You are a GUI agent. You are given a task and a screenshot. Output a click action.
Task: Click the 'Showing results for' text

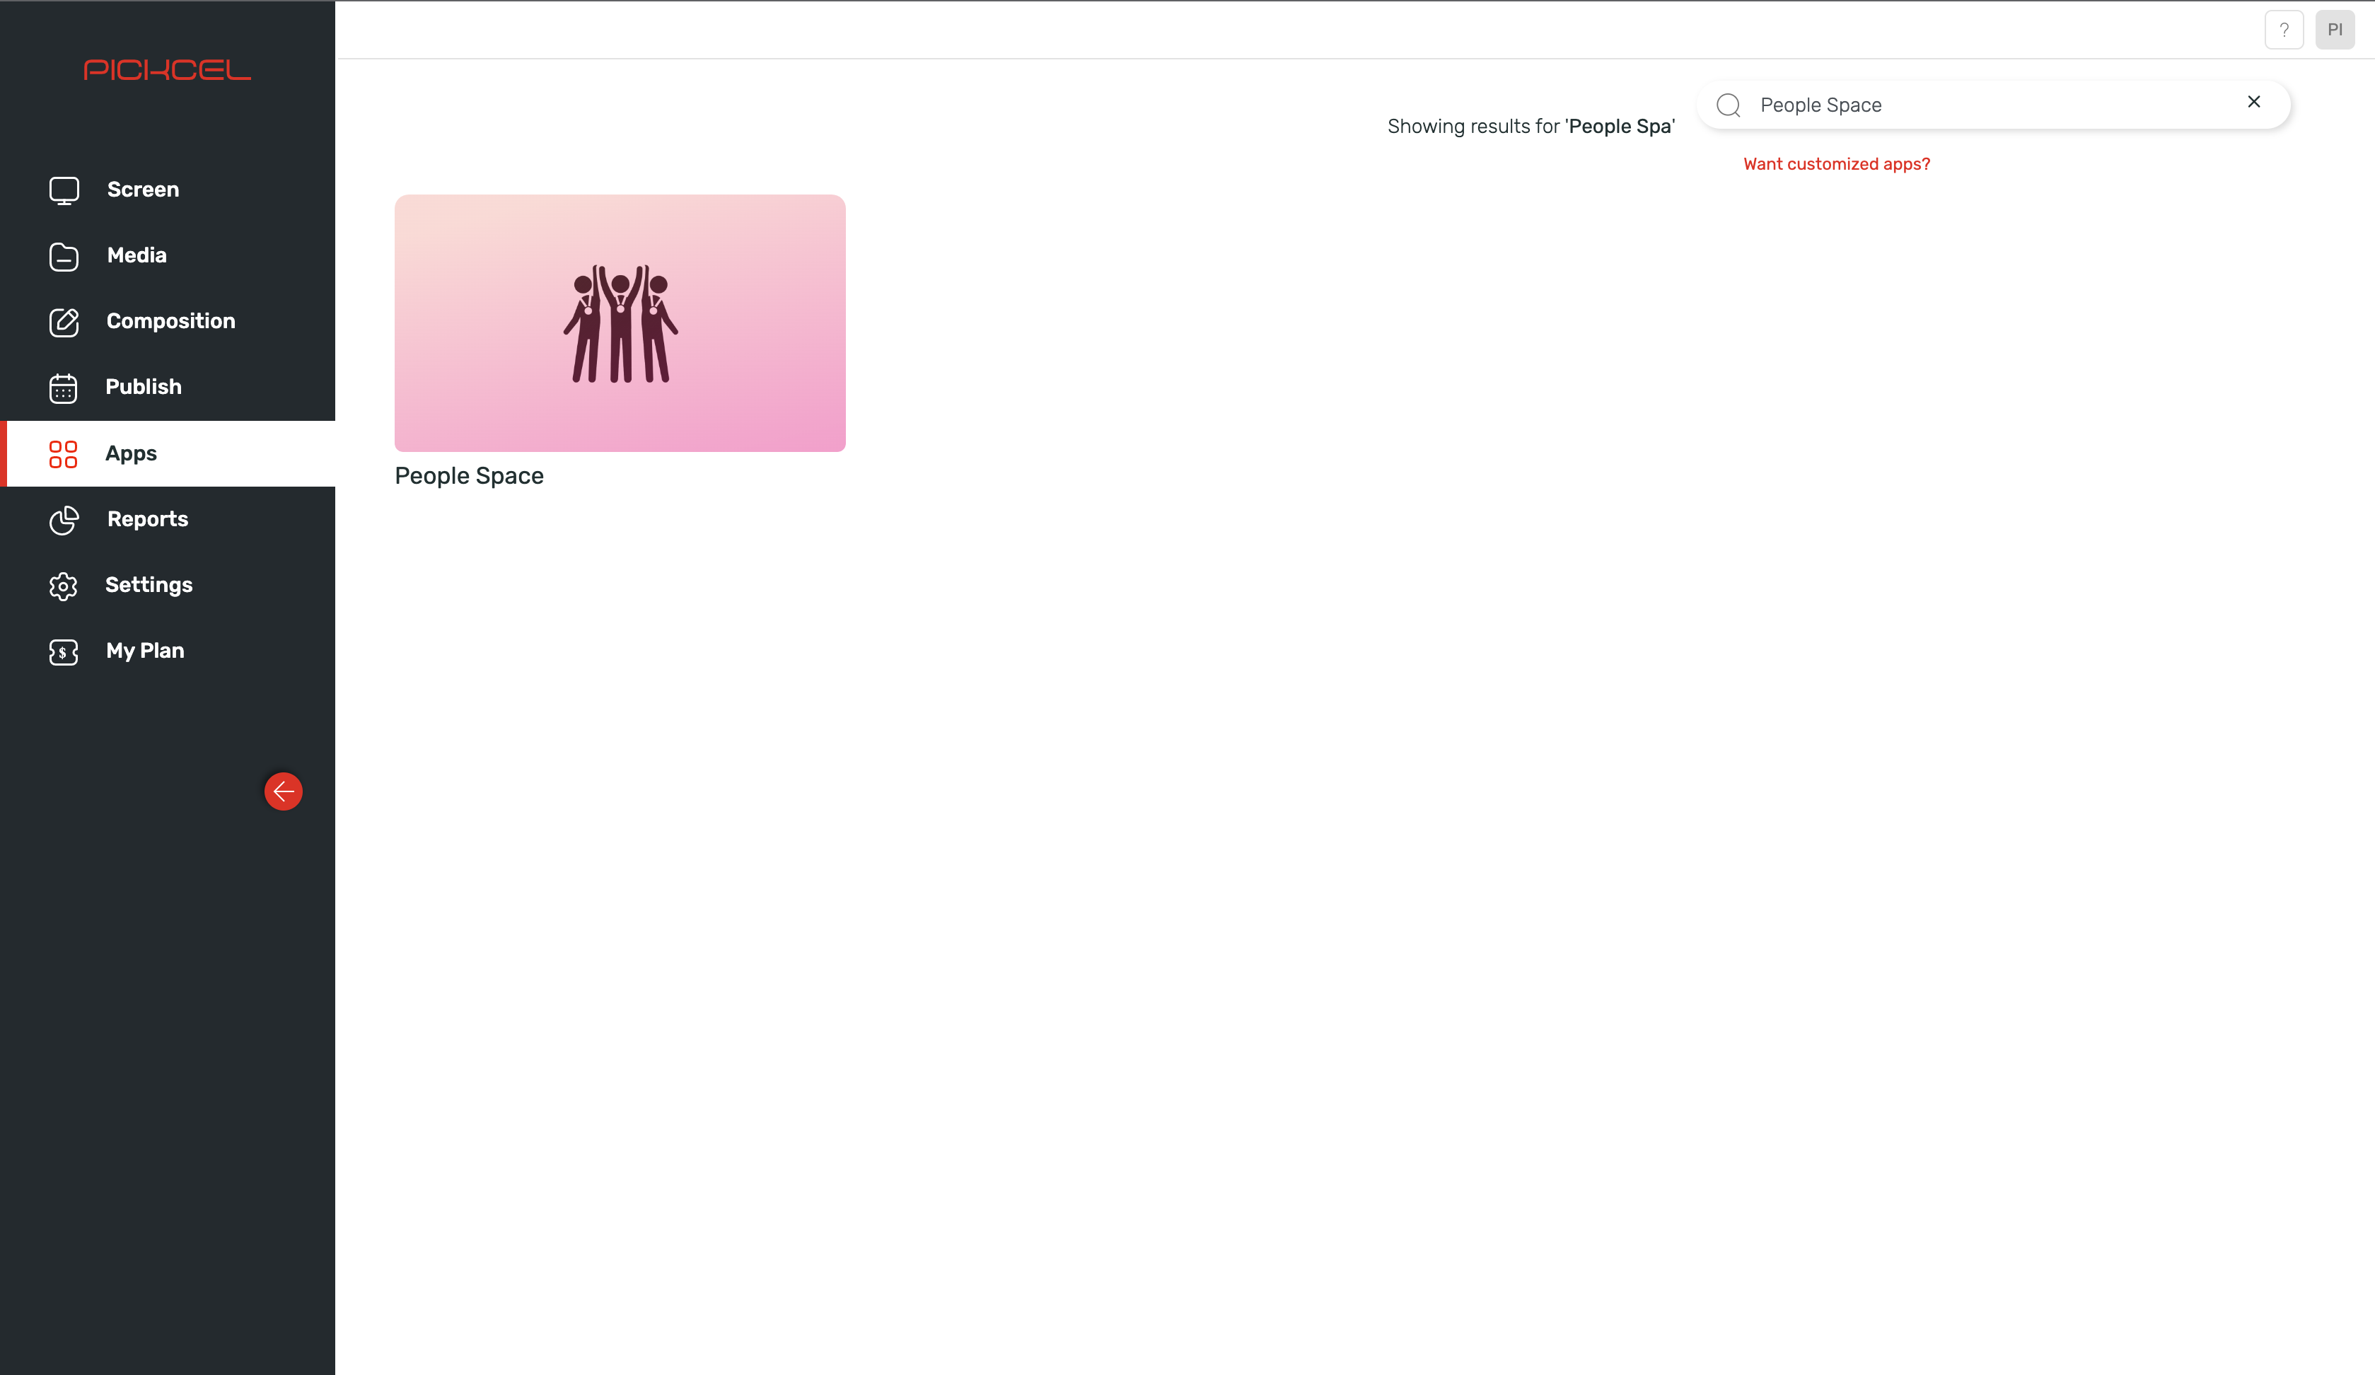click(x=1531, y=127)
